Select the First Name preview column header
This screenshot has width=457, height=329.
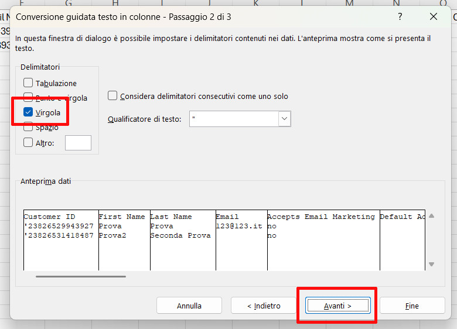(x=121, y=217)
